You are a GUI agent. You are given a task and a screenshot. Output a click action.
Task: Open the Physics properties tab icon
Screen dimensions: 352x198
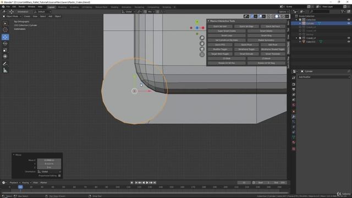(294, 127)
